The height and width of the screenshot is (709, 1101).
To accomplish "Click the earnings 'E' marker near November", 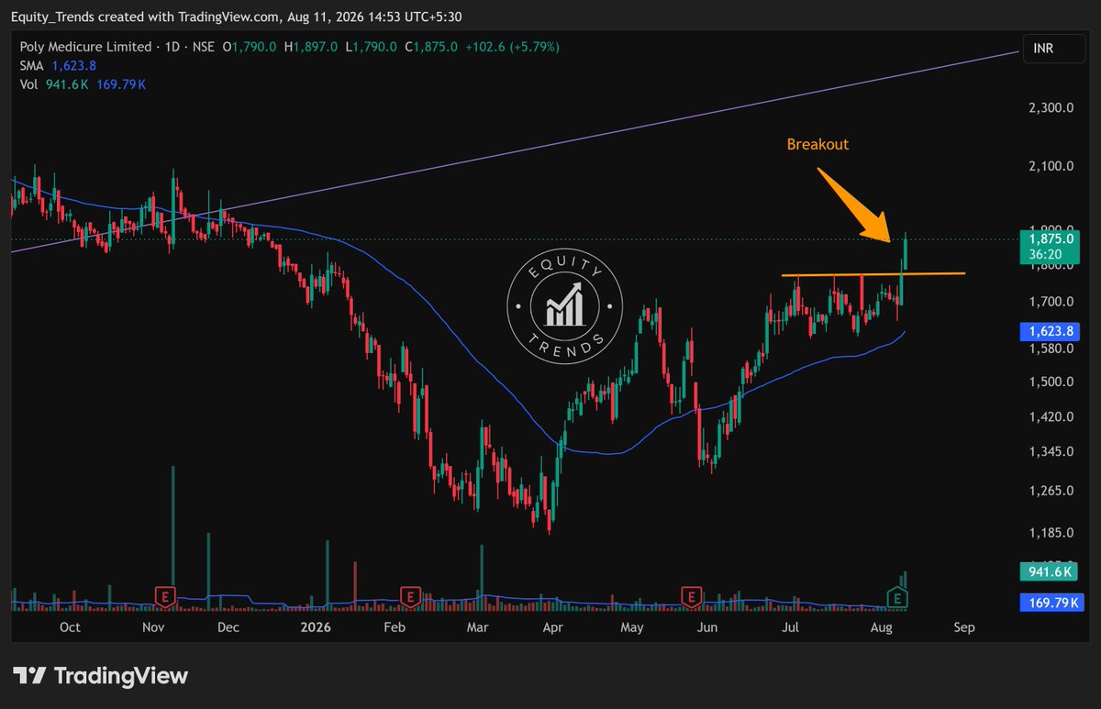I will [165, 597].
